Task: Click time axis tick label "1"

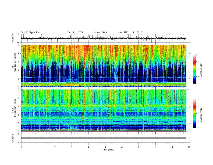Action: click(x=38, y=147)
